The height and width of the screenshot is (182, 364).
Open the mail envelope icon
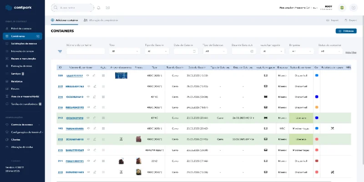click(108, 8)
